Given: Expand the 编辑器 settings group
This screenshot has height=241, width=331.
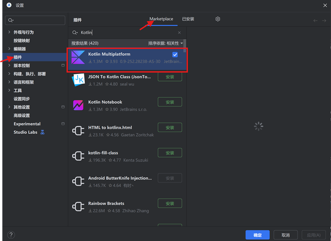Looking at the screenshot, I should [x=9, y=49].
